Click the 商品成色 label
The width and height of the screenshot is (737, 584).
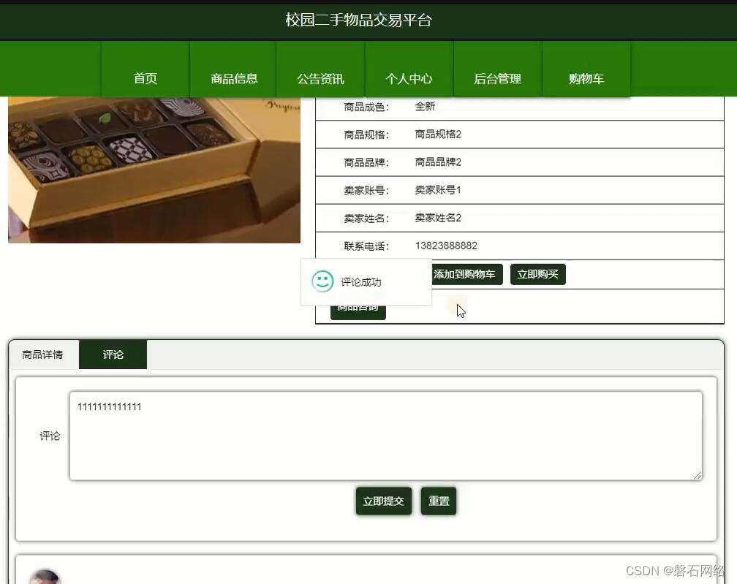366,107
